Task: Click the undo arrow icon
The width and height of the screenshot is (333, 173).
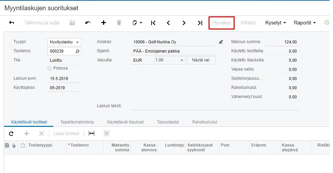Action: (x=88, y=23)
